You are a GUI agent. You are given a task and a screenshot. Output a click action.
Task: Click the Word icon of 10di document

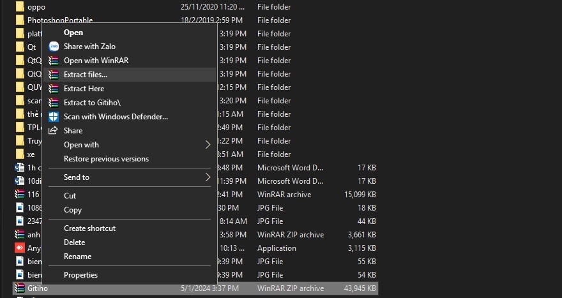coord(19,181)
